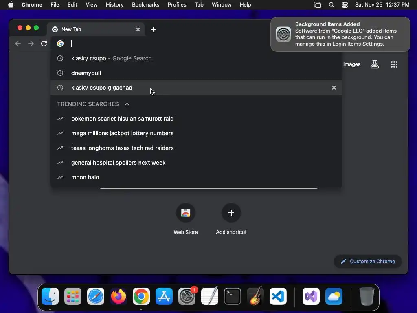Screen dimensions: 417x313
Task: Select the dreamybull suggestion
Action: 196,73
